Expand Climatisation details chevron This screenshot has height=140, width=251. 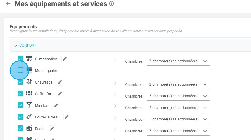click(115, 59)
